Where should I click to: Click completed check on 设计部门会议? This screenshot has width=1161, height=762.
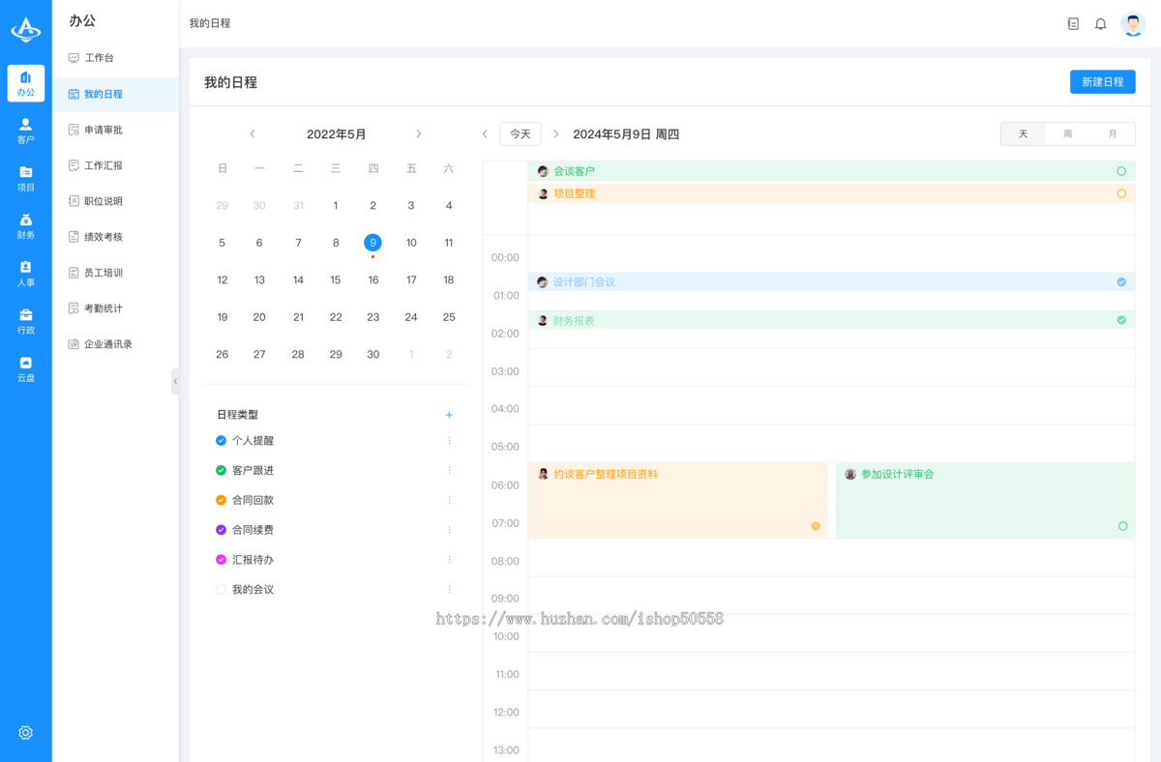pyautogui.click(x=1121, y=282)
